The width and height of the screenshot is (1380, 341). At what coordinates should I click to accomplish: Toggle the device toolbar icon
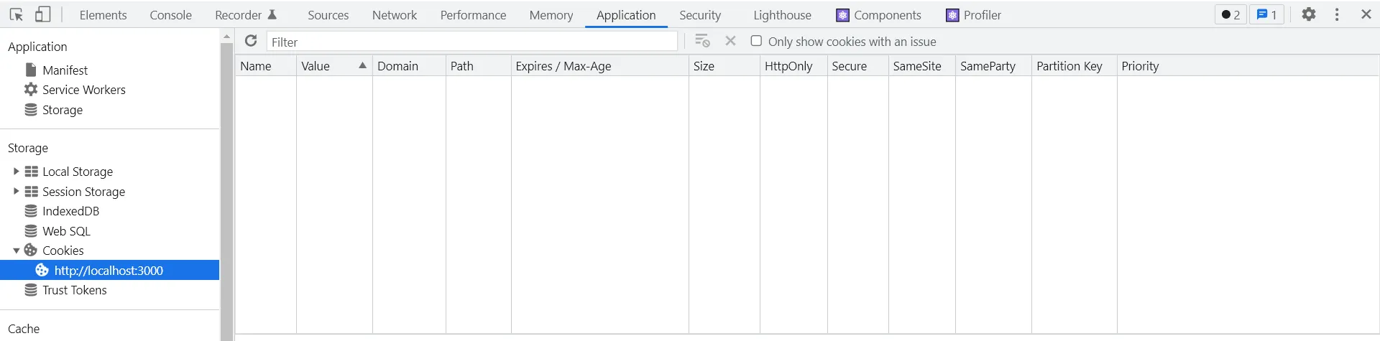(43, 14)
